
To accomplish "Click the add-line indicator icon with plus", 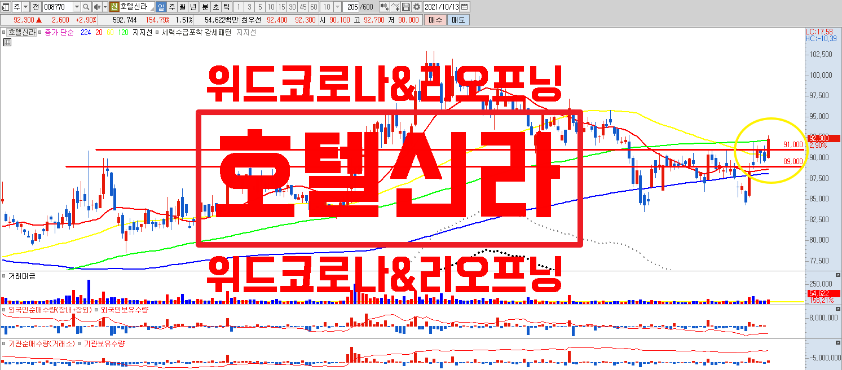I will pos(395,7).
